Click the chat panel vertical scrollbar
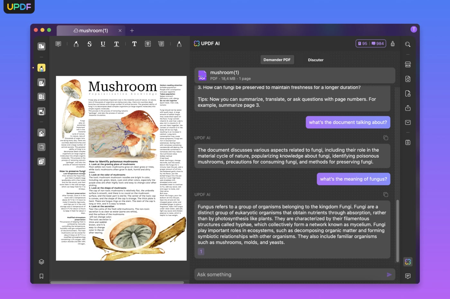Screen dimensions: 450x299 tap(398, 231)
